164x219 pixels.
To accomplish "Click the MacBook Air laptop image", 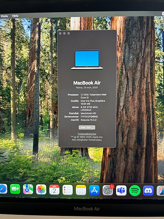I will (87, 60).
